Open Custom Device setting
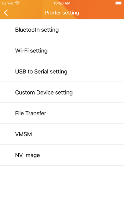 point(62,92)
